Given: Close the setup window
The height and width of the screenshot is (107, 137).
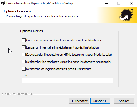Looking at the screenshot, I should tap(131, 3).
